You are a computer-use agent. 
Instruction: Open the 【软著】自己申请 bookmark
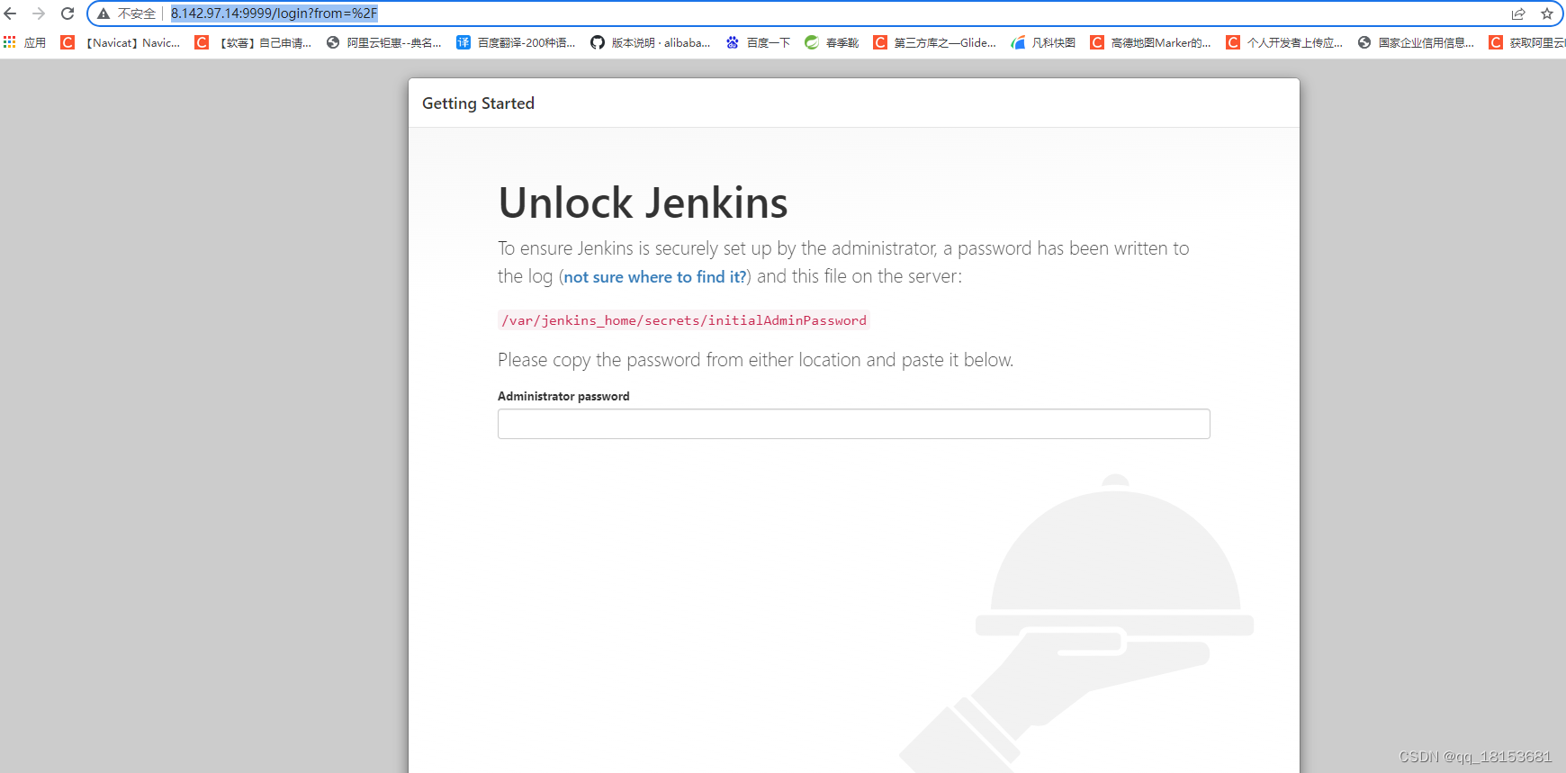[253, 42]
